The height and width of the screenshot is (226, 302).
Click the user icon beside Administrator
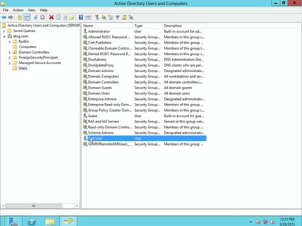(x=85, y=31)
